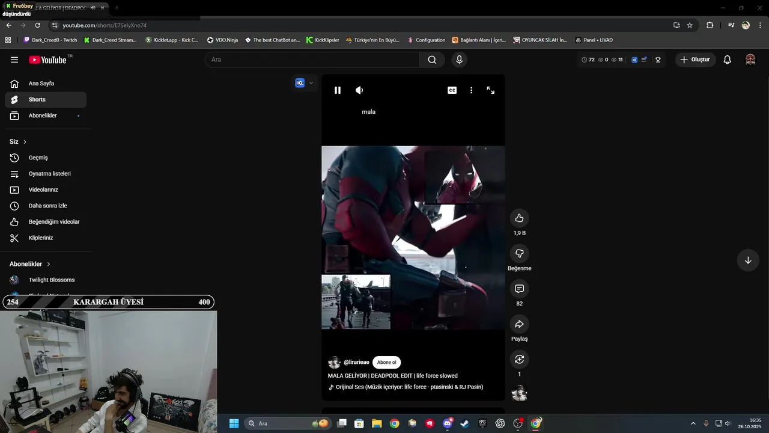Open the @lirarieae channel link
Viewport: 769px width, 433px height.
tap(356, 363)
